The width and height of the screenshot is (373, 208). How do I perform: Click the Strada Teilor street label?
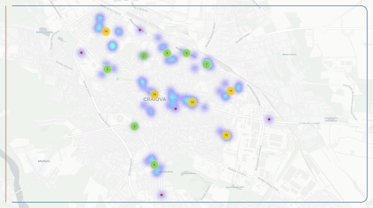click(243, 38)
